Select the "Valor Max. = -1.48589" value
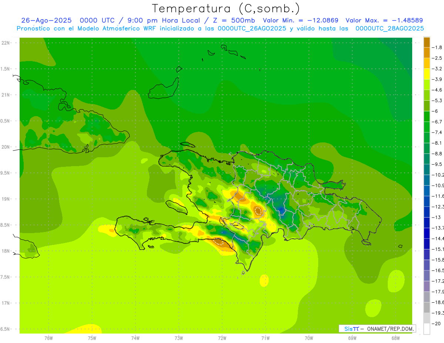Image resolution: width=444 pixels, height=343 pixels. click(384, 20)
